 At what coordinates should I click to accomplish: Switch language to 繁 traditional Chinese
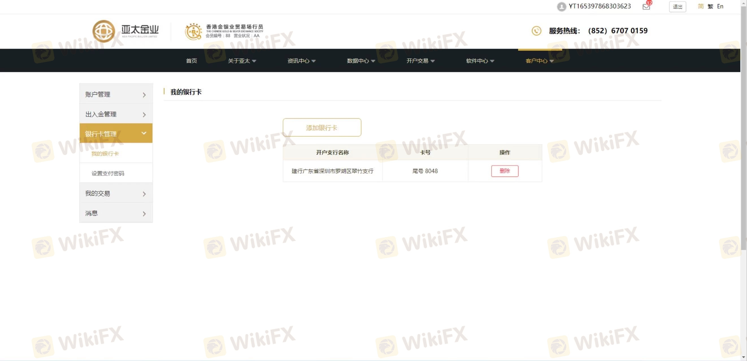click(710, 6)
